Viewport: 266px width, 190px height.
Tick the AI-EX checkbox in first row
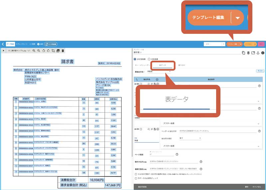coord(141,84)
